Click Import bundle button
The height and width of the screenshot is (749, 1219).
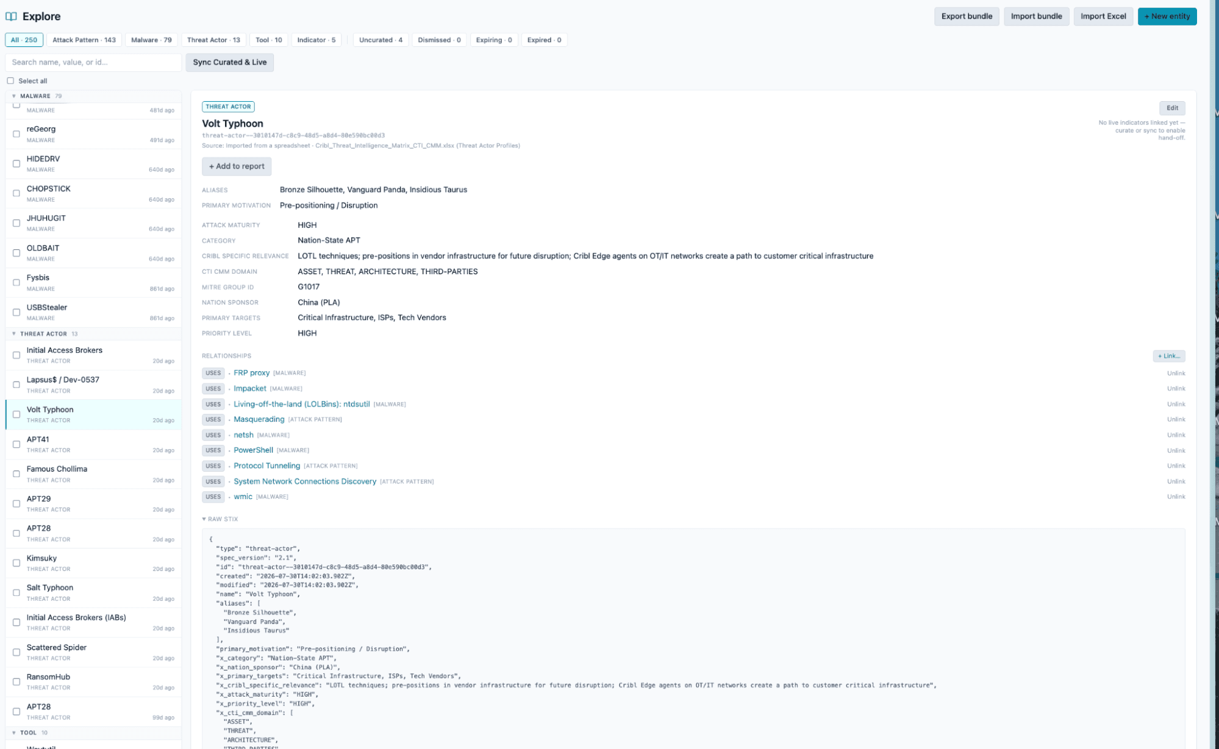1036,16
